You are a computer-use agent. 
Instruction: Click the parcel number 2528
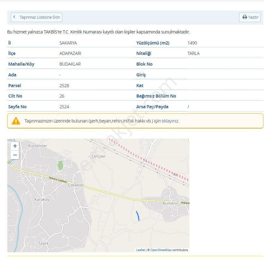tap(64, 86)
